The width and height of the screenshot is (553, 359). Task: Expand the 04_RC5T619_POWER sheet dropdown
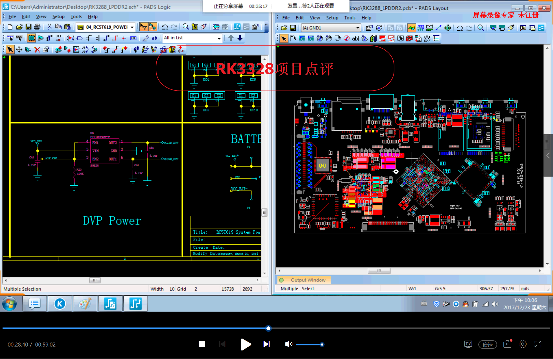coord(132,27)
